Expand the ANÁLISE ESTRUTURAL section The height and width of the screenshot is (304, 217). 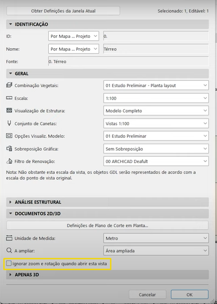[x=107, y=202]
